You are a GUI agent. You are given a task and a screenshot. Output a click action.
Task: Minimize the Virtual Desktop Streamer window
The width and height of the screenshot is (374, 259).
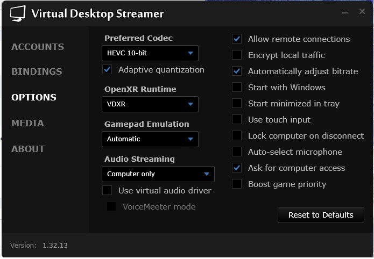(x=344, y=12)
